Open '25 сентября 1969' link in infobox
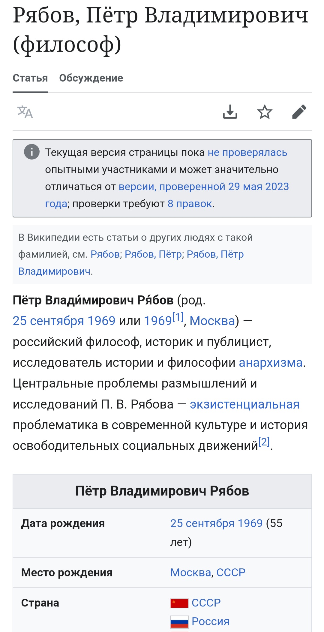Viewport: 324px width, 632px height. point(217,523)
